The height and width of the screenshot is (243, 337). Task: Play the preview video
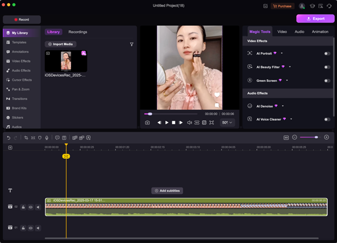[x=166, y=122]
